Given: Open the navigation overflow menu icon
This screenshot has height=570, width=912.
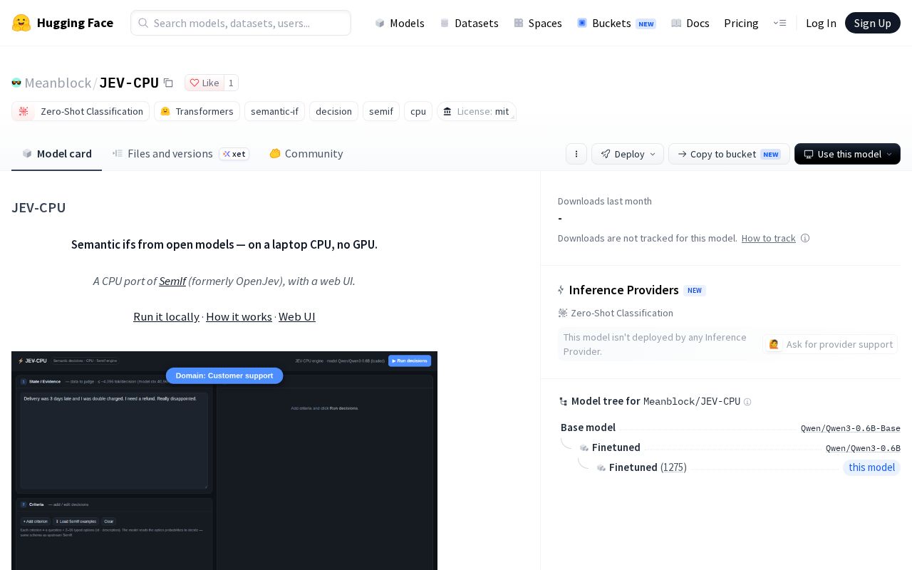Looking at the screenshot, I should point(779,23).
